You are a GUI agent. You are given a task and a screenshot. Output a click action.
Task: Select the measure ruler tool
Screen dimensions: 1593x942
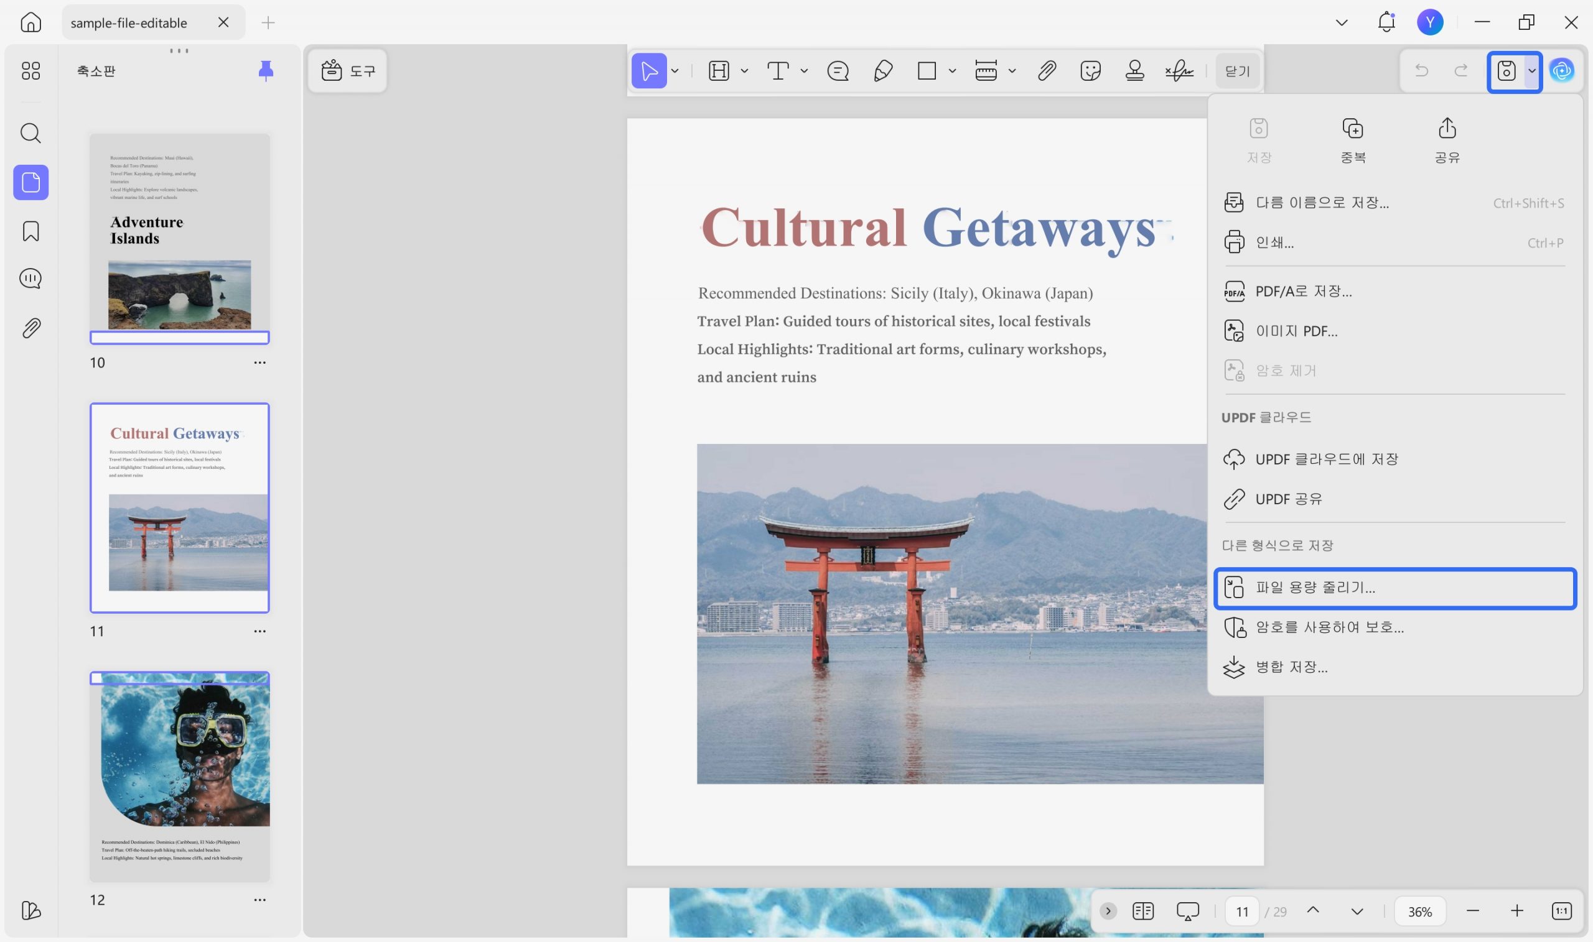click(x=986, y=70)
